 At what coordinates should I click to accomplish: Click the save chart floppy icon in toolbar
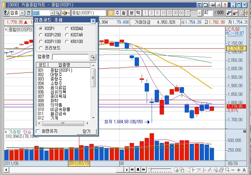242,13
